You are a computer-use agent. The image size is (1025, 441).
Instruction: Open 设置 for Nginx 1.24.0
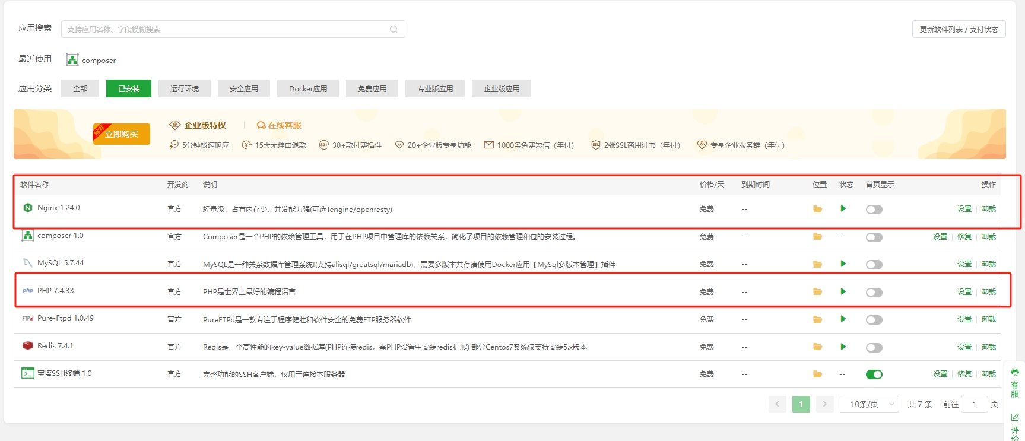click(964, 209)
